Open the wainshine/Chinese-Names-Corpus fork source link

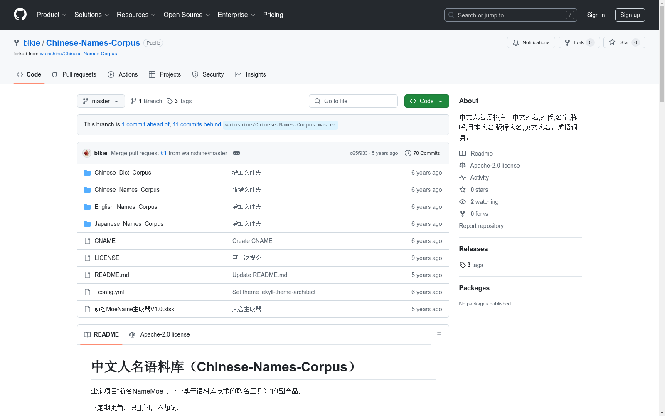click(78, 54)
